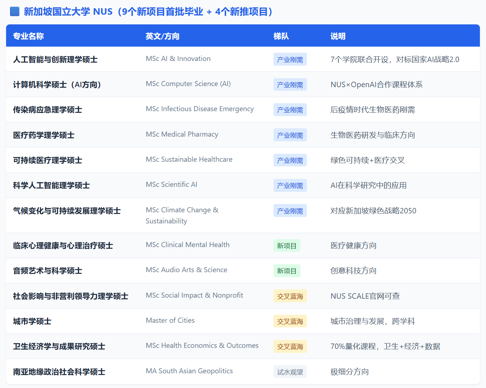Screen dimensions: 486x388
Task: Click Master of Cities text
Action: tap(170, 321)
